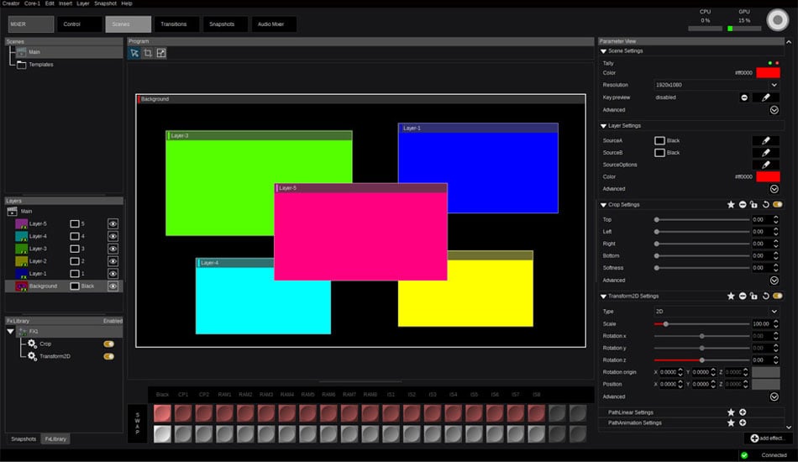Open the Creator menu
The image size is (798, 462).
click(11, 3)
